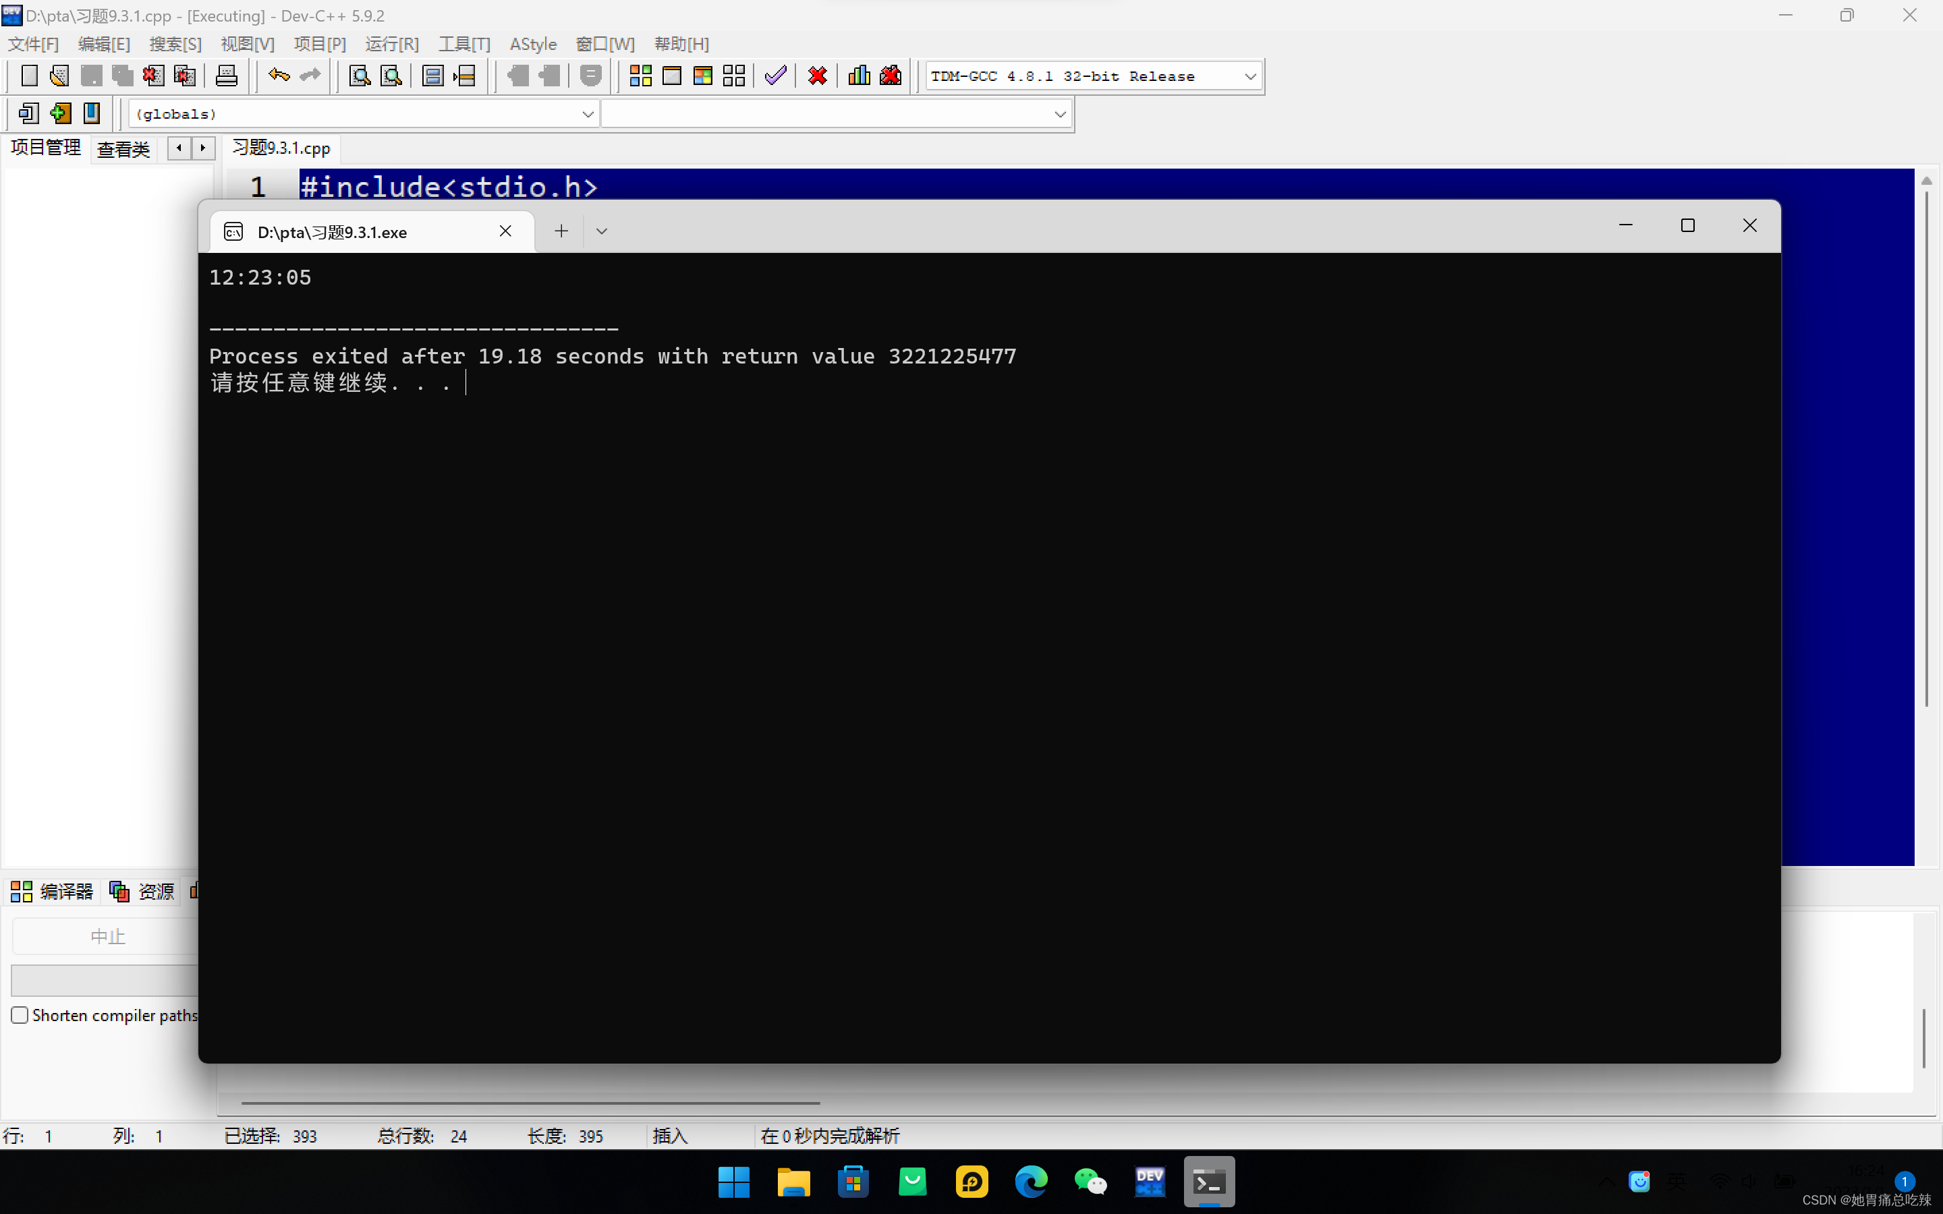The image size is (1943, 1214).
Task: Toggle Shorten compiler paths checkbox
Action: (20, 1015)
